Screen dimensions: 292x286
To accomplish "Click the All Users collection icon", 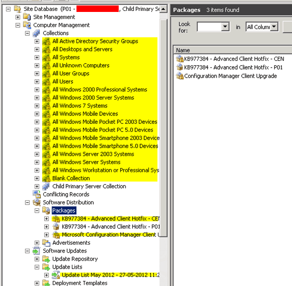I will (x=46, y=82).
